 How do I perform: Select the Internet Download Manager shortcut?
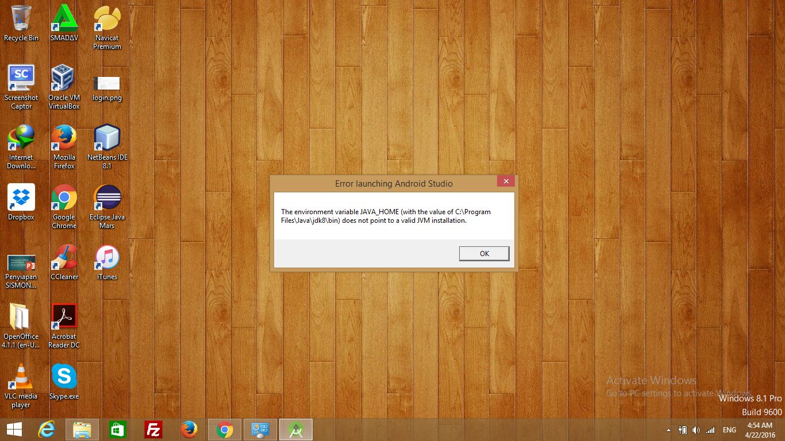click(x=21, y=147)
